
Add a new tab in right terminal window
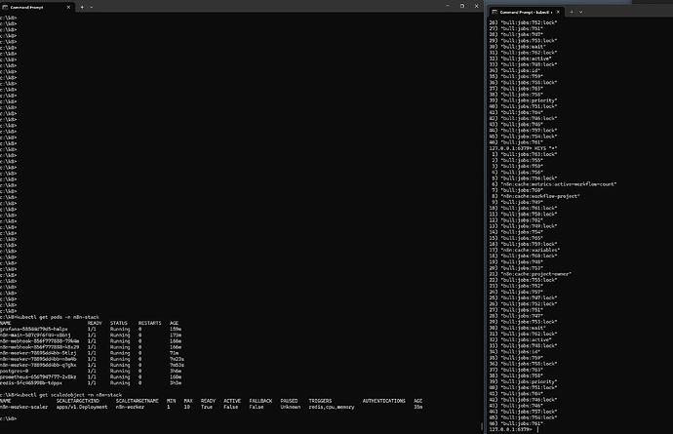point(572,12)
